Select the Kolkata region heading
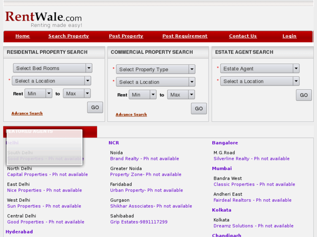The height and width of the screenshot is (237, 317). [x=222, y=210]
